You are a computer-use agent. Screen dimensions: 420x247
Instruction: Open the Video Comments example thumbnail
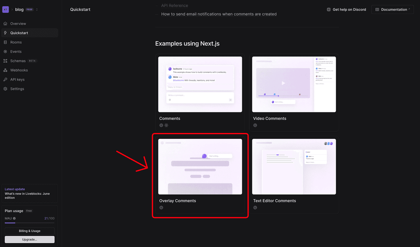point(294,85)
